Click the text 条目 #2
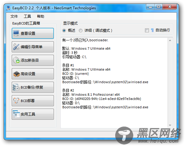Viewport: 185px width, 146px height. coord(68,90)
